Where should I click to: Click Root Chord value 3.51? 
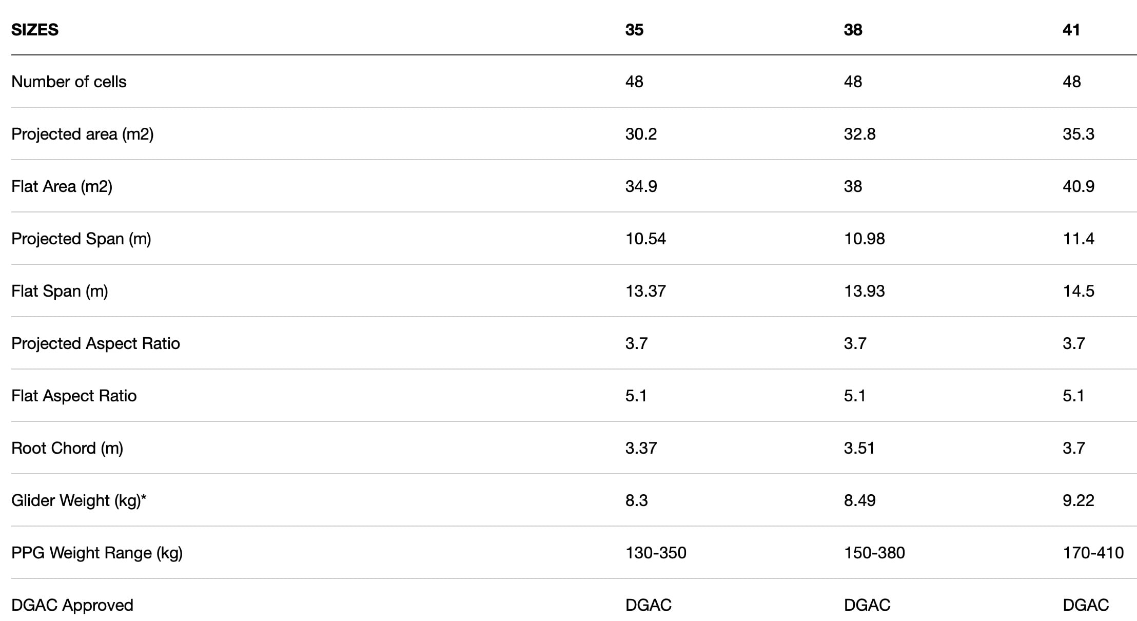pyautogui.click(x=859, y=448)
